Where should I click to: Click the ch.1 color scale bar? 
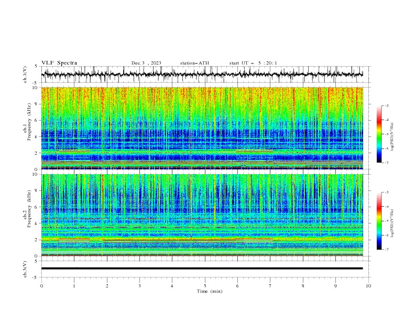[x=379, y=134]
